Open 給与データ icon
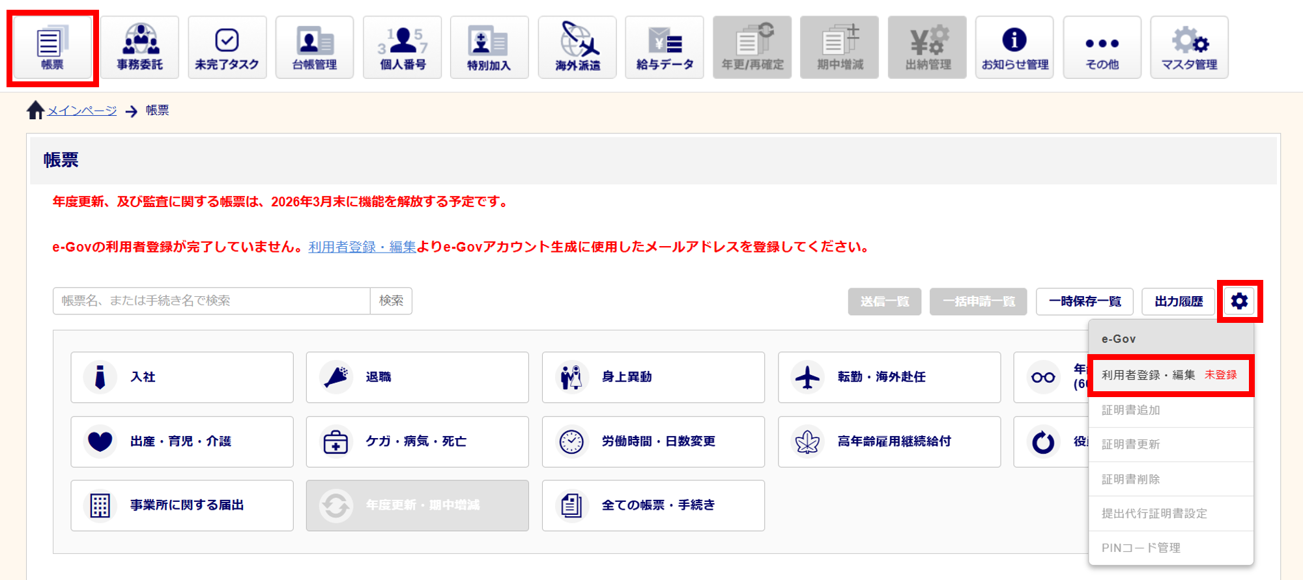This screenshot has height=580, width=1303. click(x=665, y=48)
